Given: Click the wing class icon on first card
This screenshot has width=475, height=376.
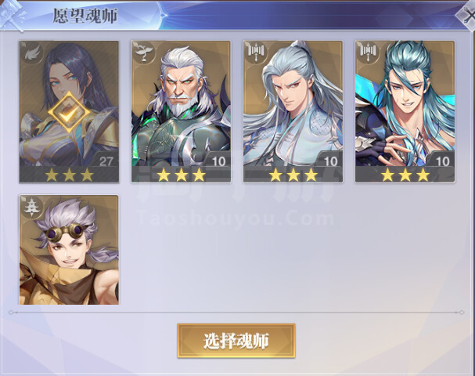Looking at the screenshot, I should (x=31, y=53).
